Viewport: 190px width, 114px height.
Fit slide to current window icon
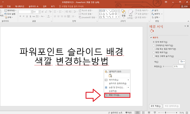[187, 113]
